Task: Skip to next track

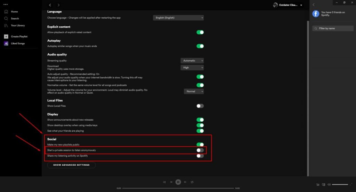Action: 185,182
